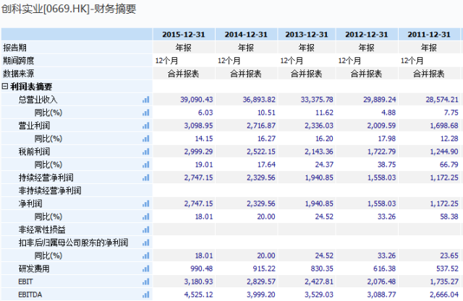Open chart icon for 研发费用 row
Viewport: 463px width, 301px height.
click(x=146, y=269)
